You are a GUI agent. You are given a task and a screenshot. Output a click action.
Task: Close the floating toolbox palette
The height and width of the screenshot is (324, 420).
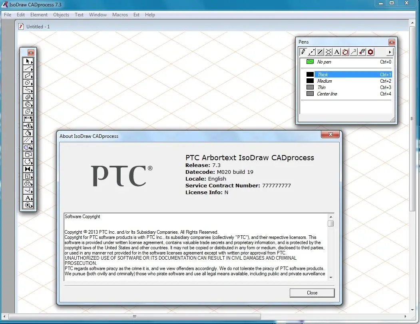coord(31,52)
